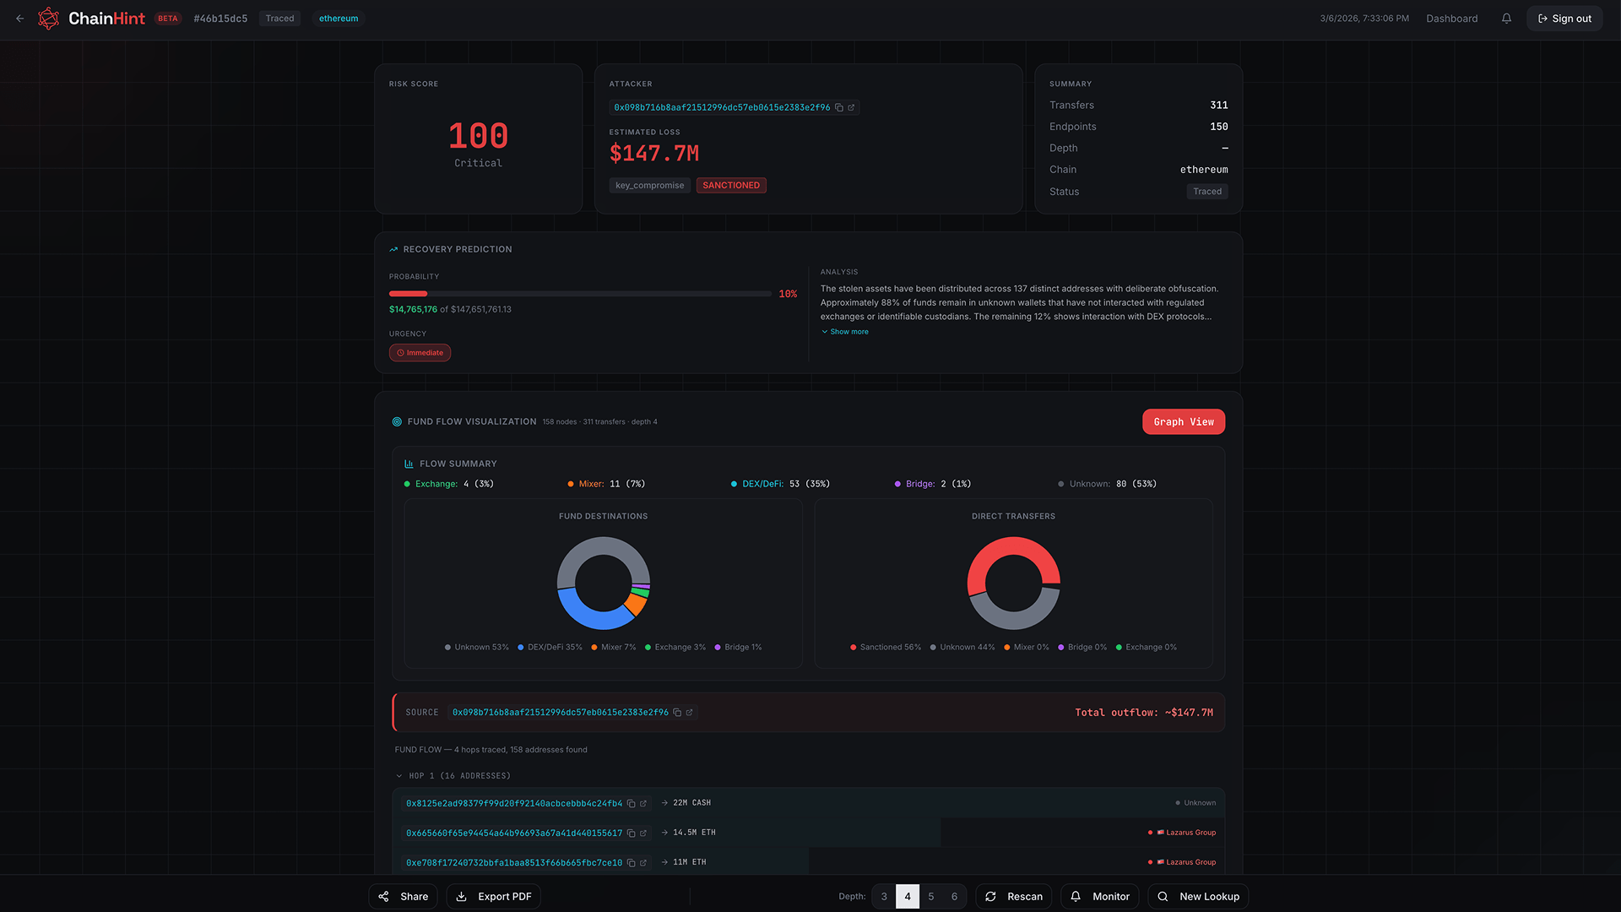This screenshot has width=1621, height=912.
Task: Click the Monitor button
Action: [1100, 897]
